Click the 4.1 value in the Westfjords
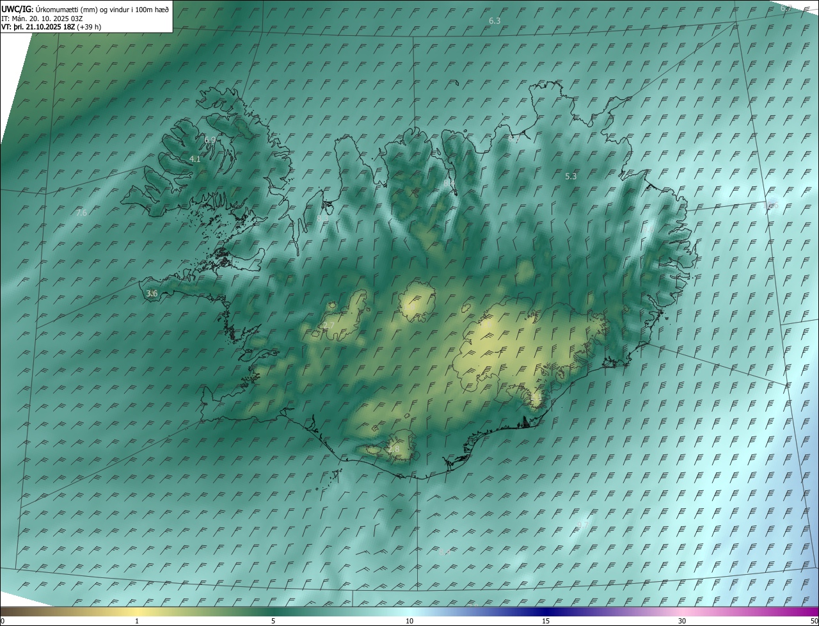The height and width of the screenshot is (626, 819). [x=195, y=159]
